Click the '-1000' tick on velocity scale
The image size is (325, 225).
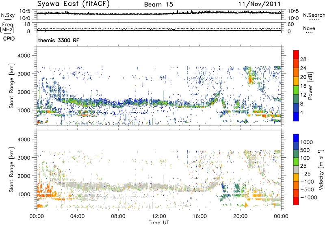click(309, 197)
